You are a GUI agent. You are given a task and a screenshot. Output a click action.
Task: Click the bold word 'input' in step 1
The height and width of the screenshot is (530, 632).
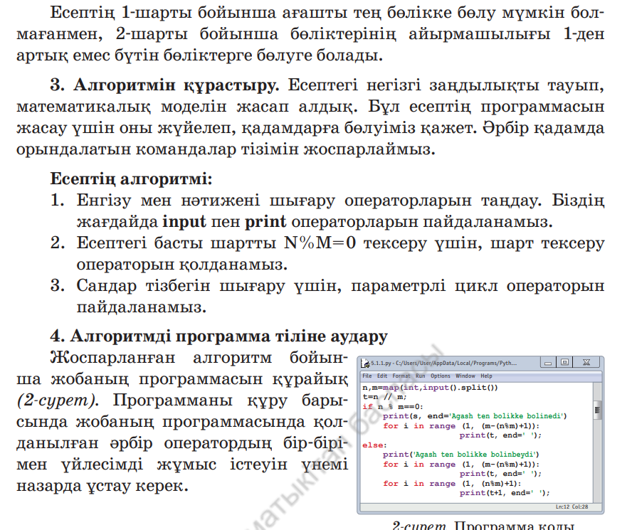point(184,222)
